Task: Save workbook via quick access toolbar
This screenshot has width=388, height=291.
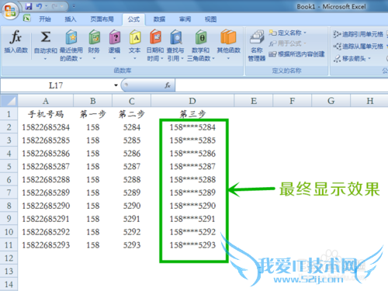Action: (29, 6)
